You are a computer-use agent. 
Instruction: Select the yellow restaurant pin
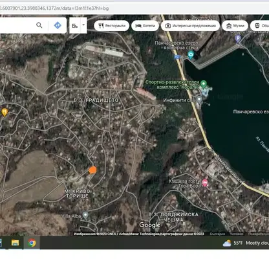click(x=5, y=112)
